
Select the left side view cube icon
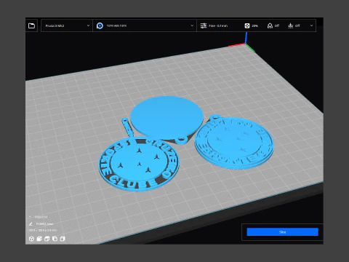(55, 239)
